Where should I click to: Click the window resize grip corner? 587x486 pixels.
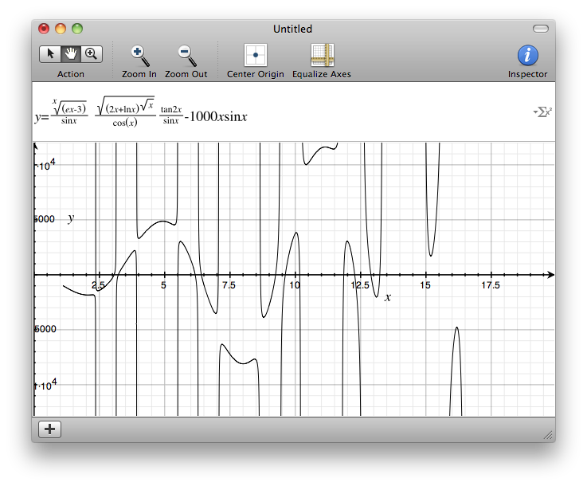pos(548,435)
